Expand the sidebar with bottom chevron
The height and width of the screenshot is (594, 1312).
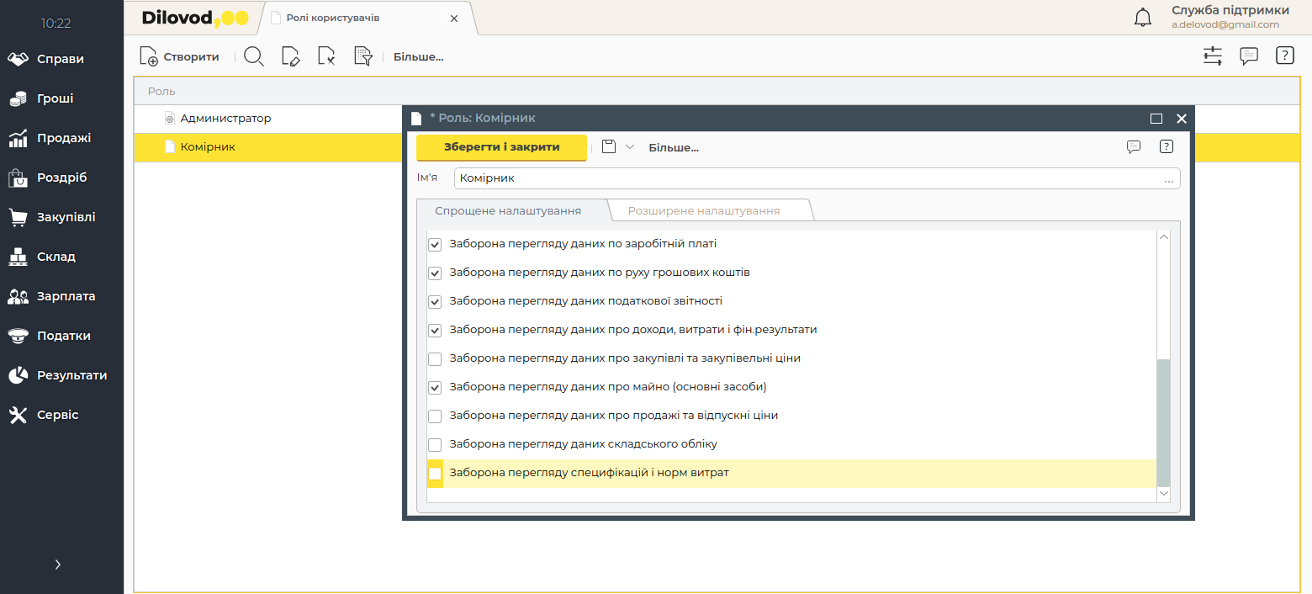tap(57, 565)
